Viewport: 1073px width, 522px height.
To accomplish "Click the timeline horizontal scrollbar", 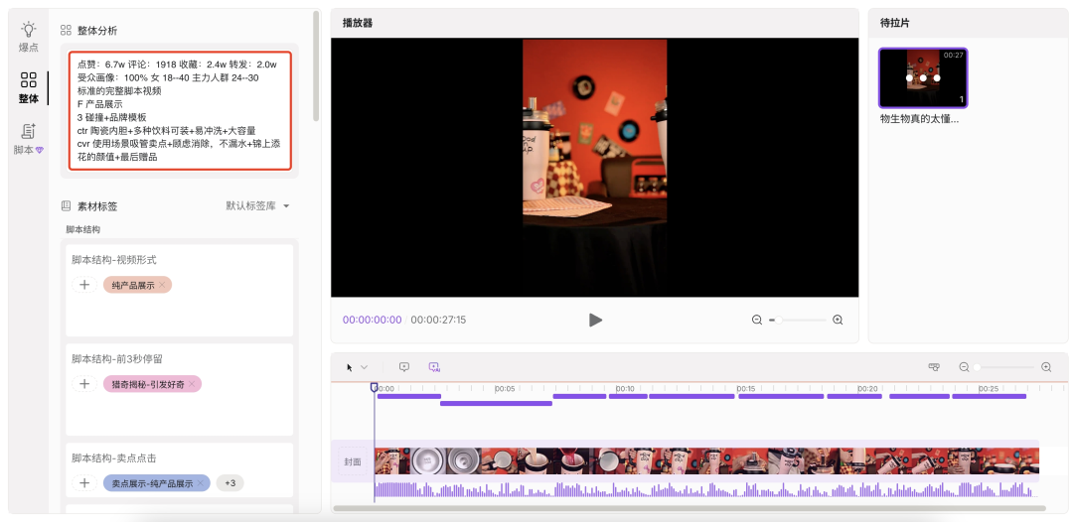I will coord(690,508).
